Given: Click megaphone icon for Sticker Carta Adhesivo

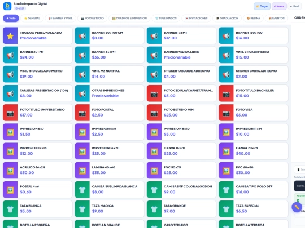Looking at the screenshot, I should [x=226, y=74].
